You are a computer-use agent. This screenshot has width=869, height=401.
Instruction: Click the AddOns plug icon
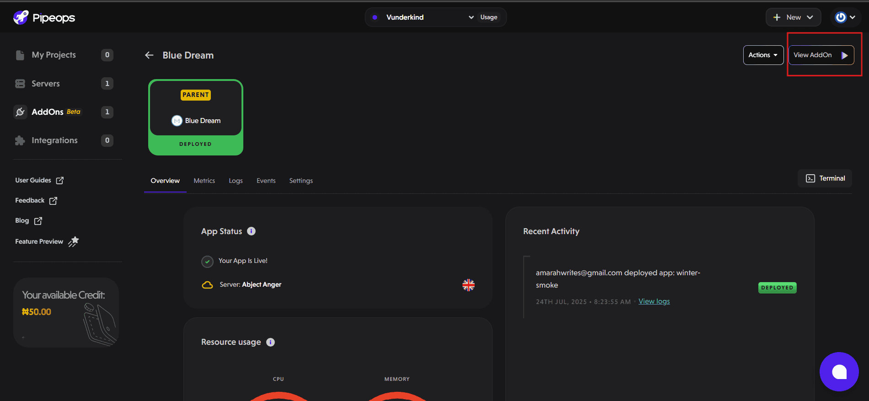[x=20, y=112]
